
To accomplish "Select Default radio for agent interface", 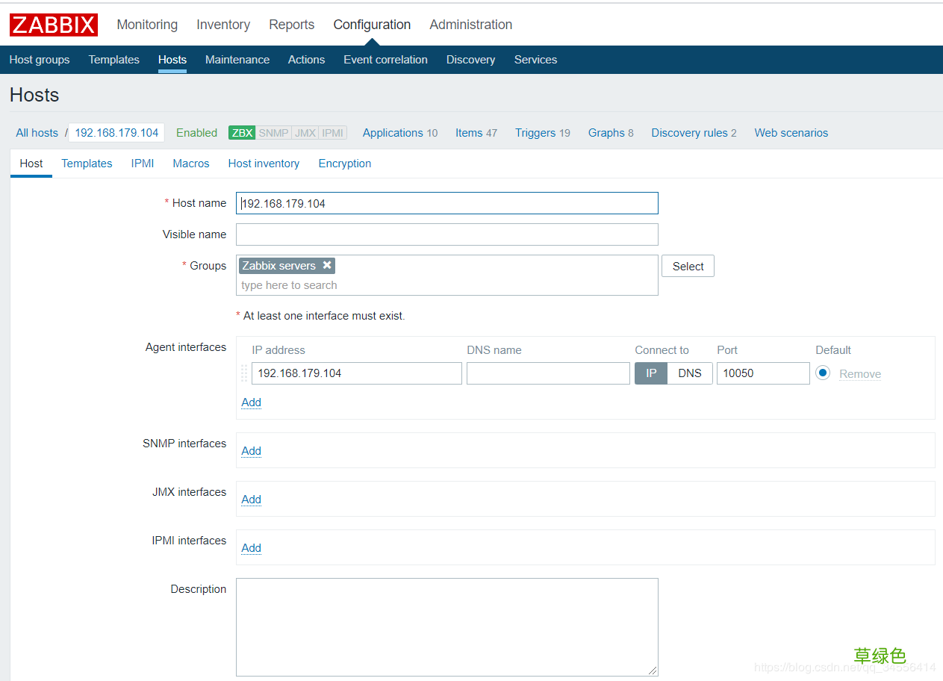I will pyautogui.click(x=823, y=373).
